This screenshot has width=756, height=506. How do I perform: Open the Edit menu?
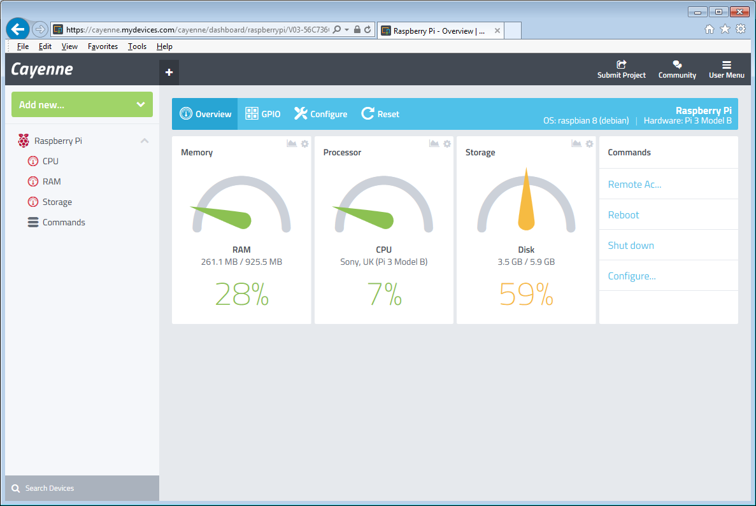[45, 46]
